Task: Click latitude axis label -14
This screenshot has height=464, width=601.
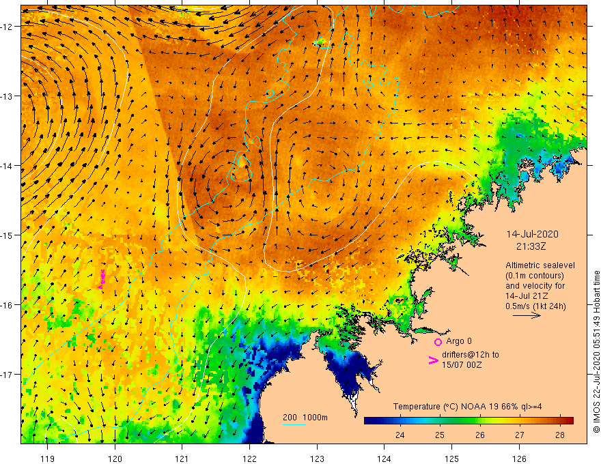Action: click(7, 166)
